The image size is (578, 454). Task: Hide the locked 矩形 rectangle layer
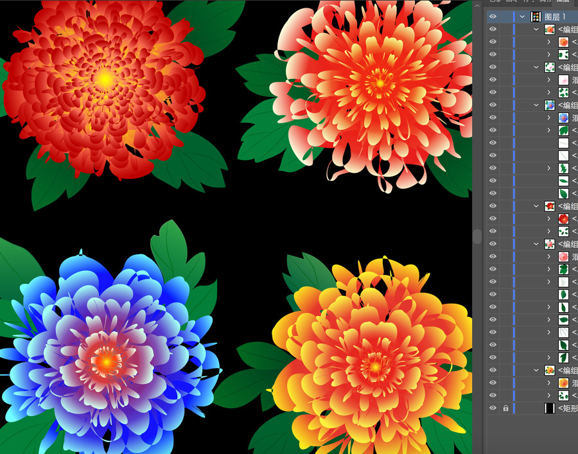[x=493, y=408]
